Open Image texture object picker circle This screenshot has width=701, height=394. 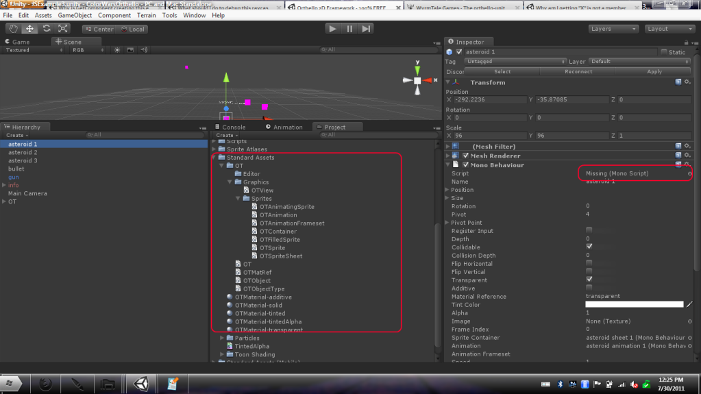click(x=690, y=321)
